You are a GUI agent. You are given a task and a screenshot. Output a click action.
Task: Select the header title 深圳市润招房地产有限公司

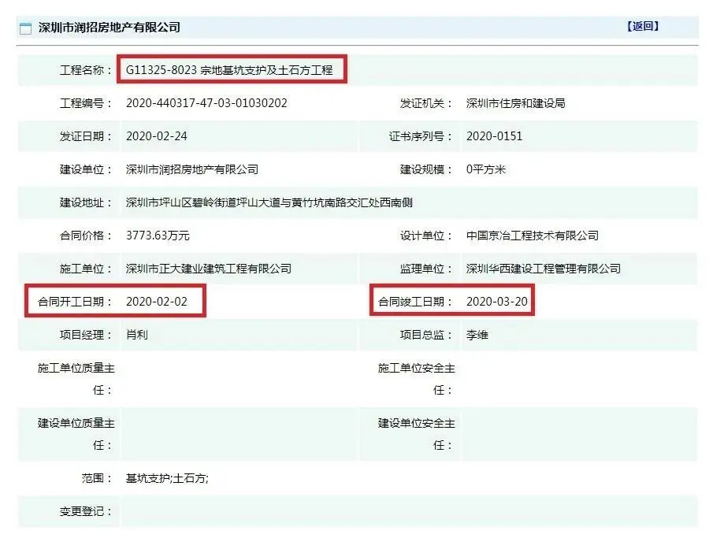click(110, 28)
